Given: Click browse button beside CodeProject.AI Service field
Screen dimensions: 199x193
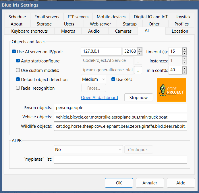Looking at the screenshot, I should coord(138,61).
